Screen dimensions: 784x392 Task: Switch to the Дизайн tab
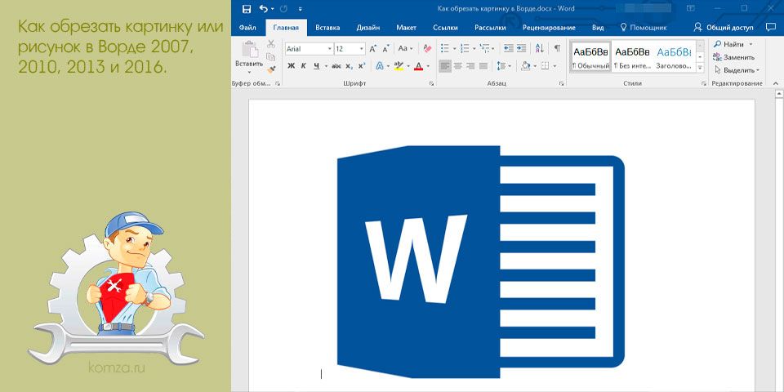[367, 28]
